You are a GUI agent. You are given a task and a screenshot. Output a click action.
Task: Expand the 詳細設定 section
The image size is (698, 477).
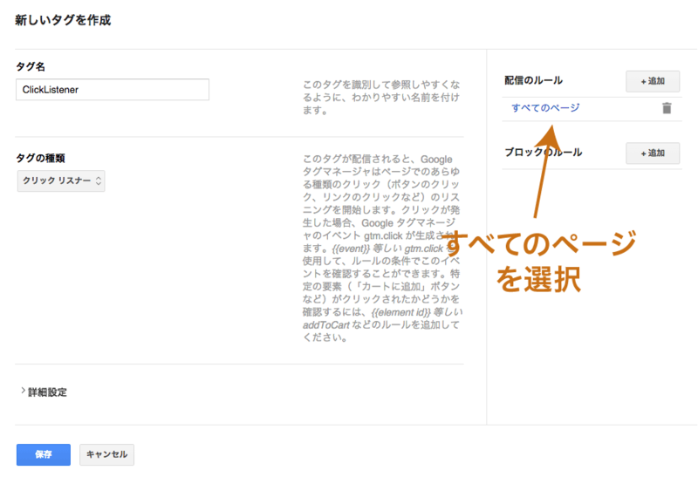(44, 392)
